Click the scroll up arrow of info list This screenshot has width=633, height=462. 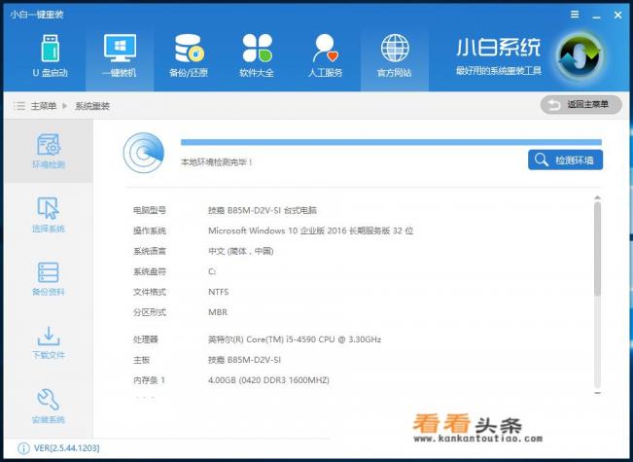tap(597, 197)
